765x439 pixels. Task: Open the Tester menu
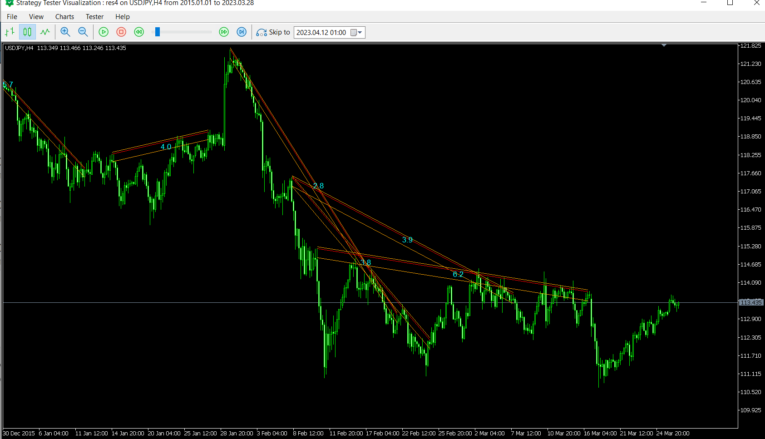tap(94, 17)
